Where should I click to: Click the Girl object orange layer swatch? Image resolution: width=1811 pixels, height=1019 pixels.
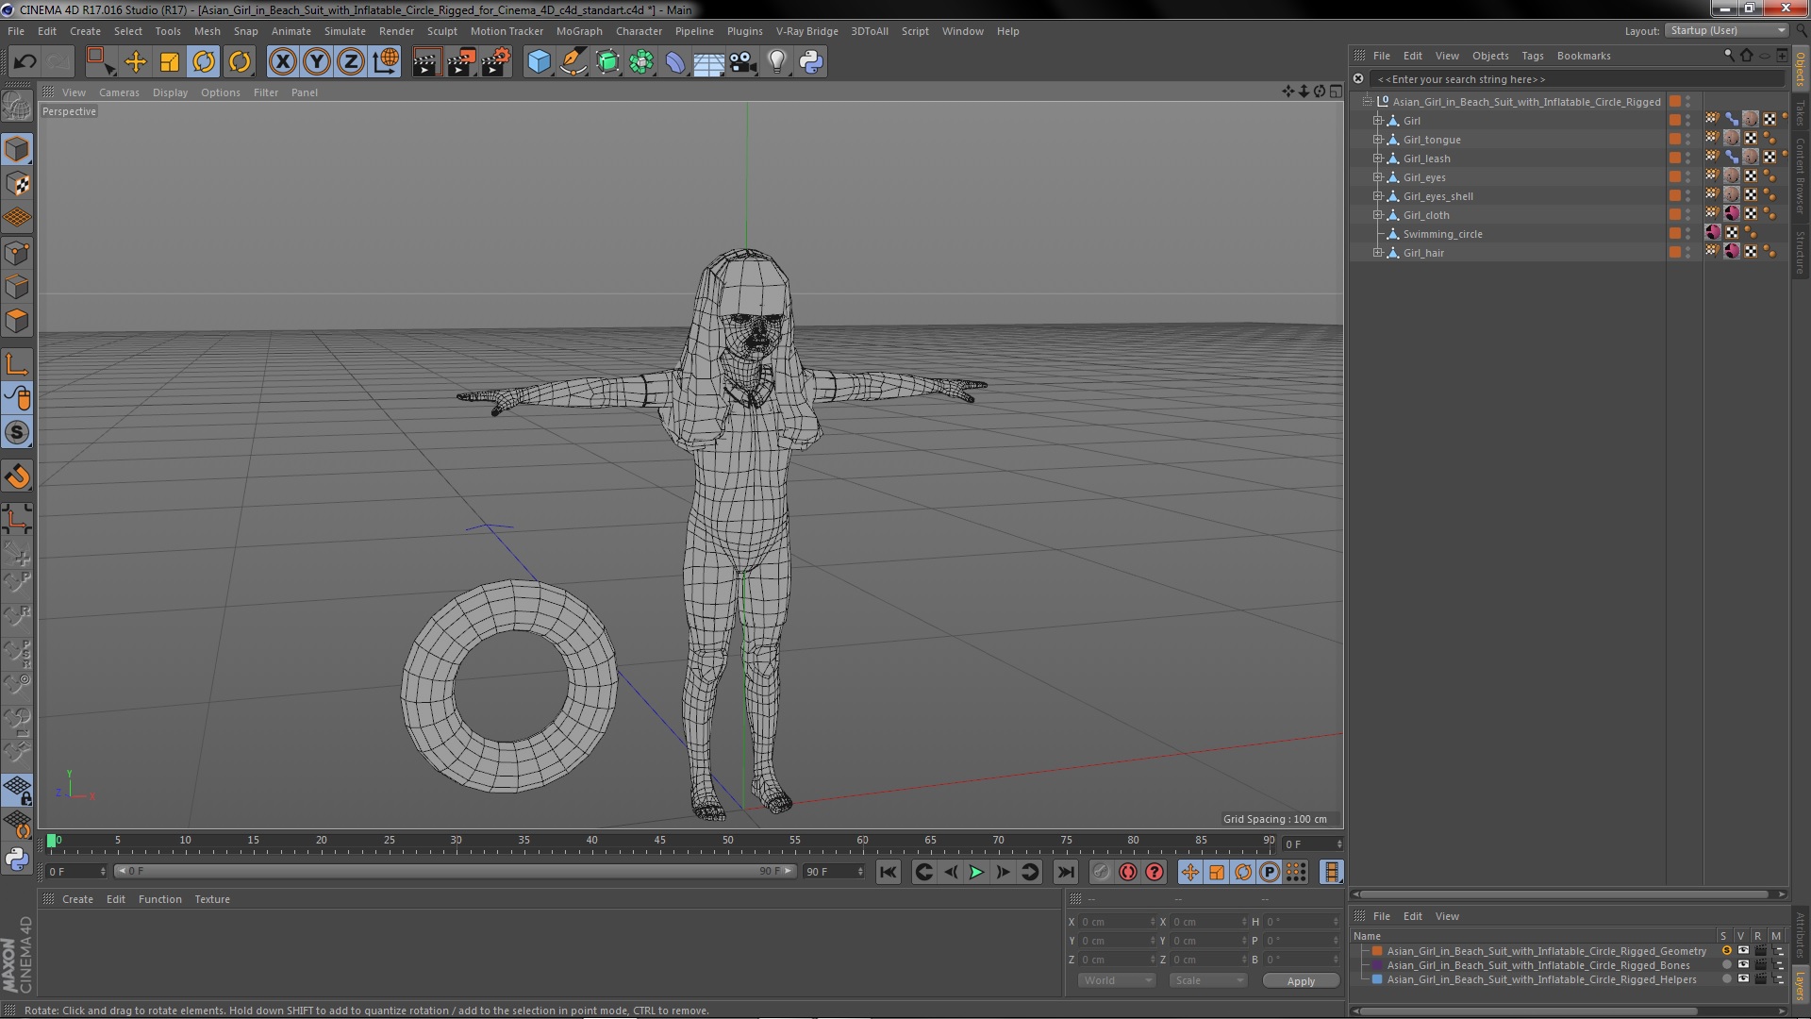[1675, 121]
